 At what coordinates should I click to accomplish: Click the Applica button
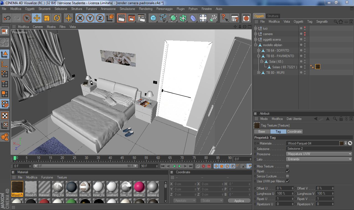pos(239,201)
